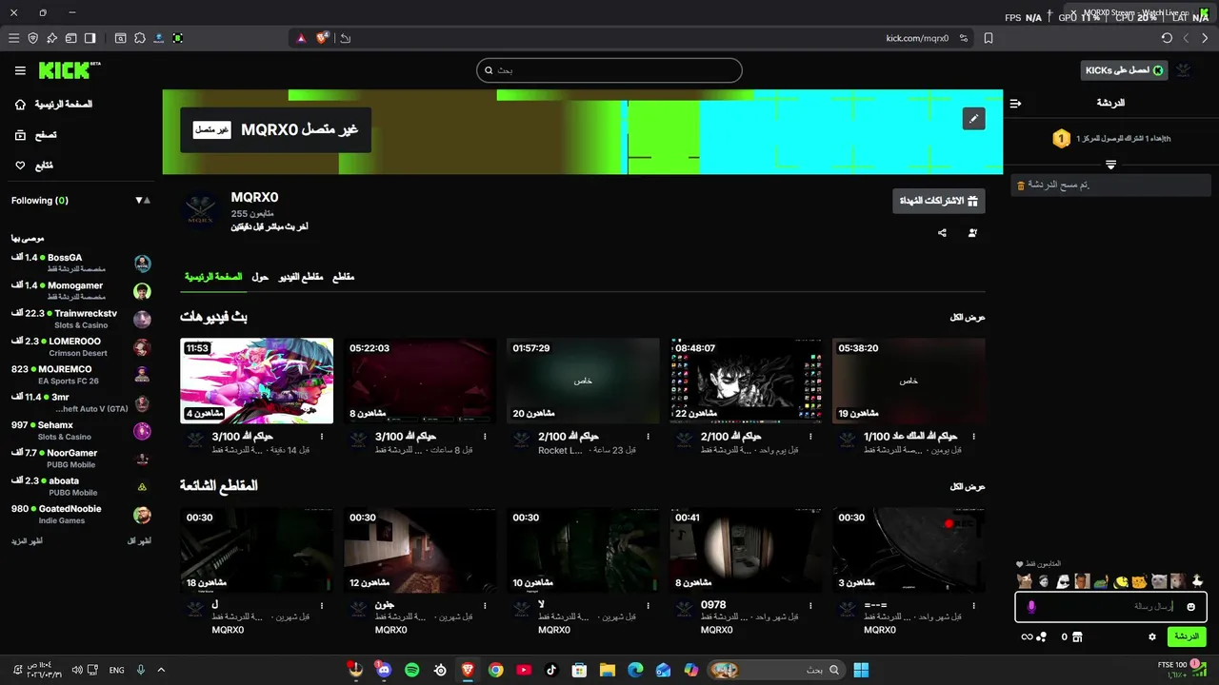Open options menu for 05:38:20 video
Image resolution: width=1219 pixels, height=685 pixels.
click(x=974, y=437)
